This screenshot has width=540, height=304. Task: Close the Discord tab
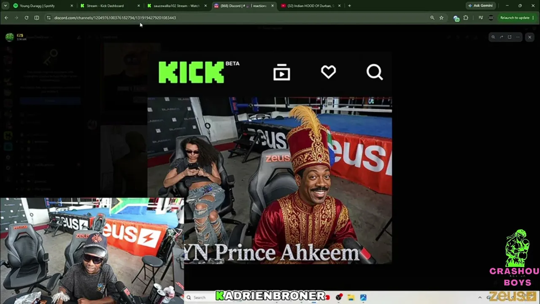[x=272, y=6]
